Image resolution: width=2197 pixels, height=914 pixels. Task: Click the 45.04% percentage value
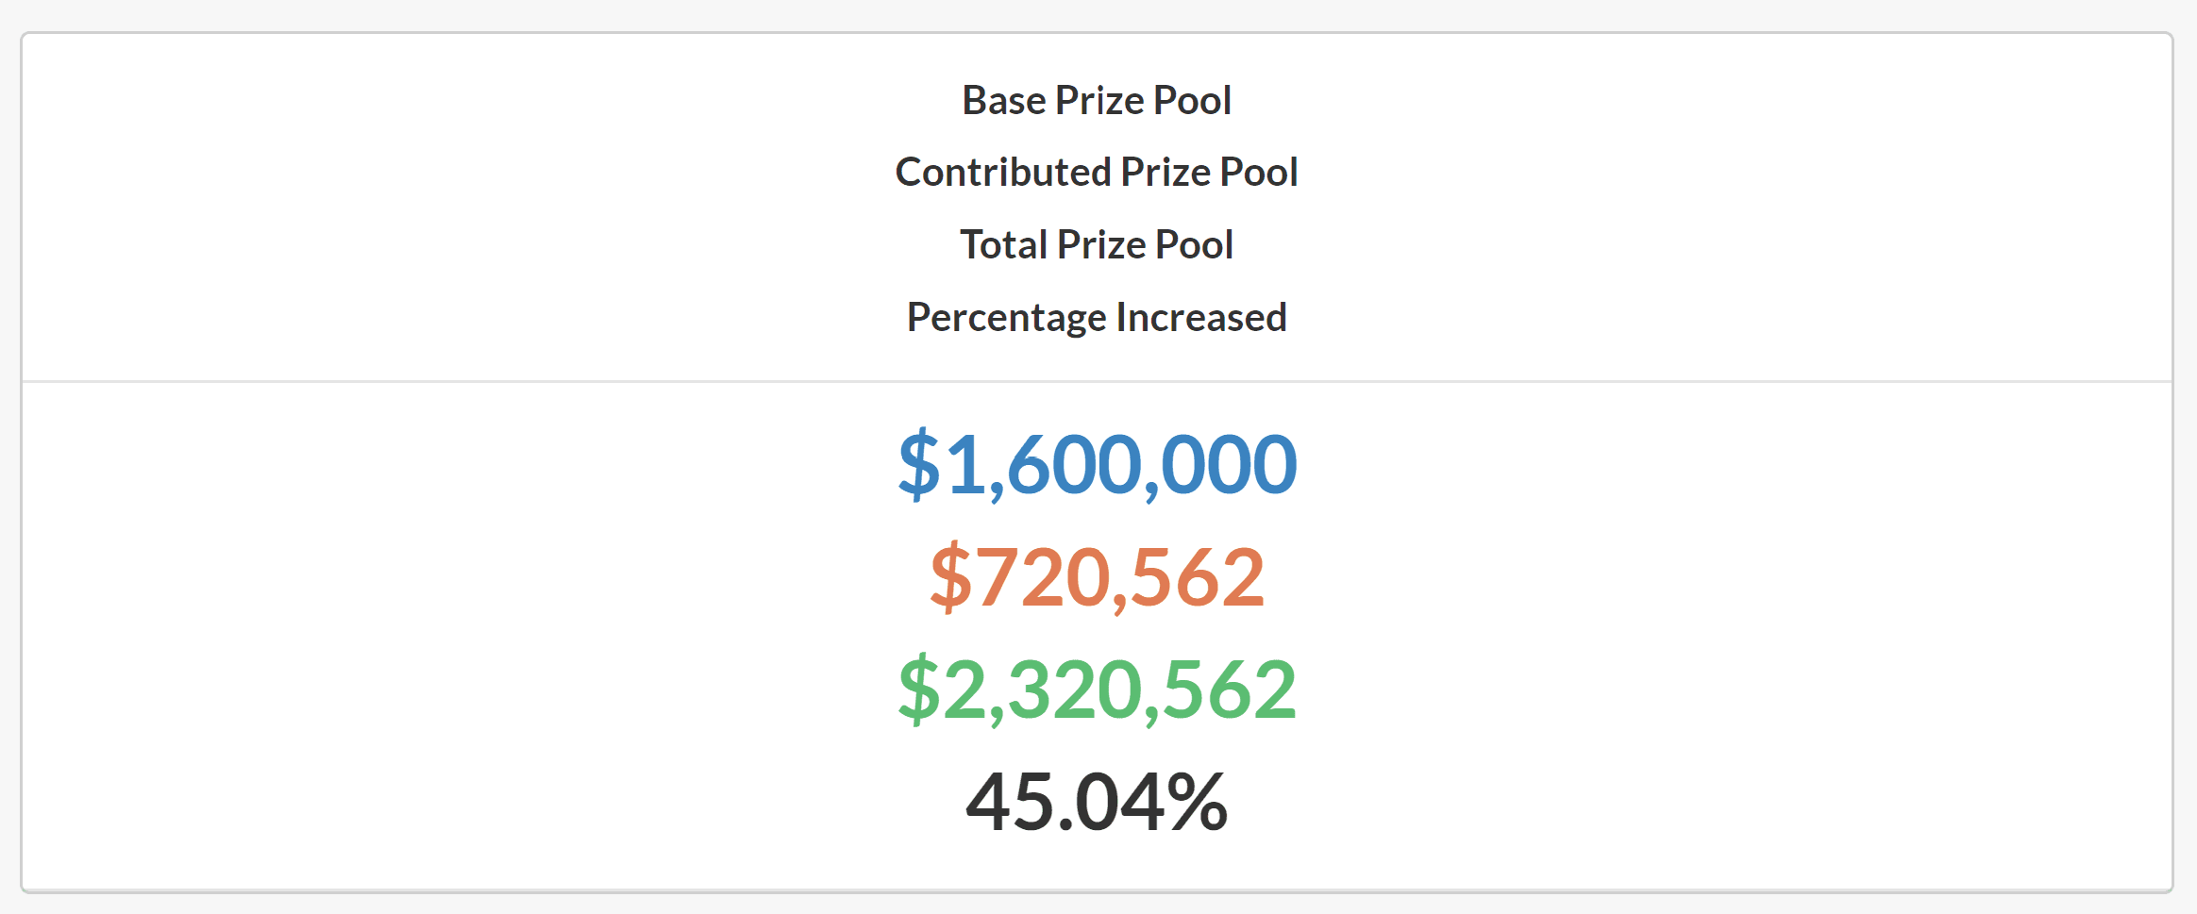[1097, 803]
